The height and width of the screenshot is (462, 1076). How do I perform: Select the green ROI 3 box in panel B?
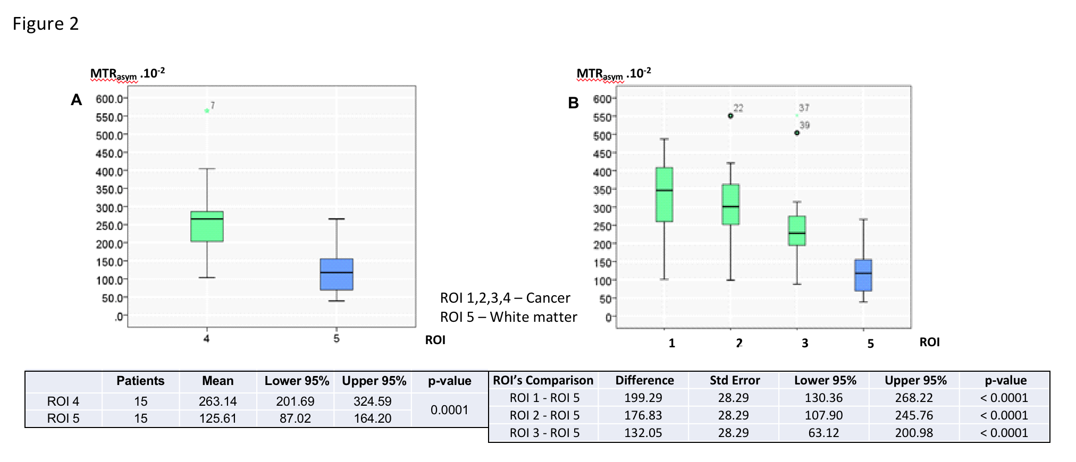tap(797, 230)
